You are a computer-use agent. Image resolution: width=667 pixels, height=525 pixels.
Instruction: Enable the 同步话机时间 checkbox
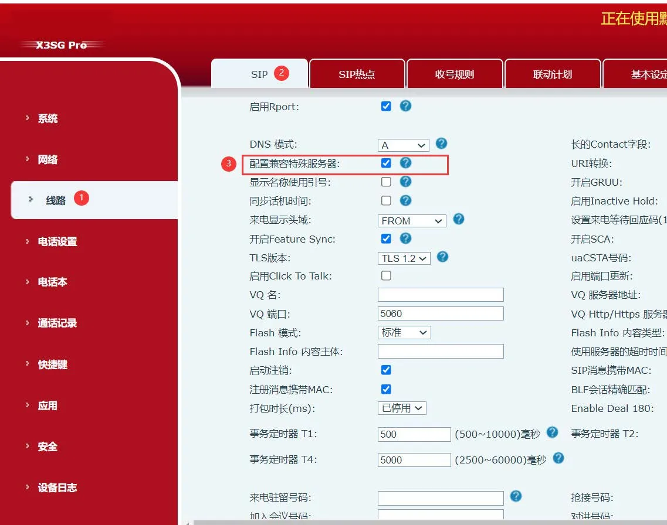click(386, 200)
